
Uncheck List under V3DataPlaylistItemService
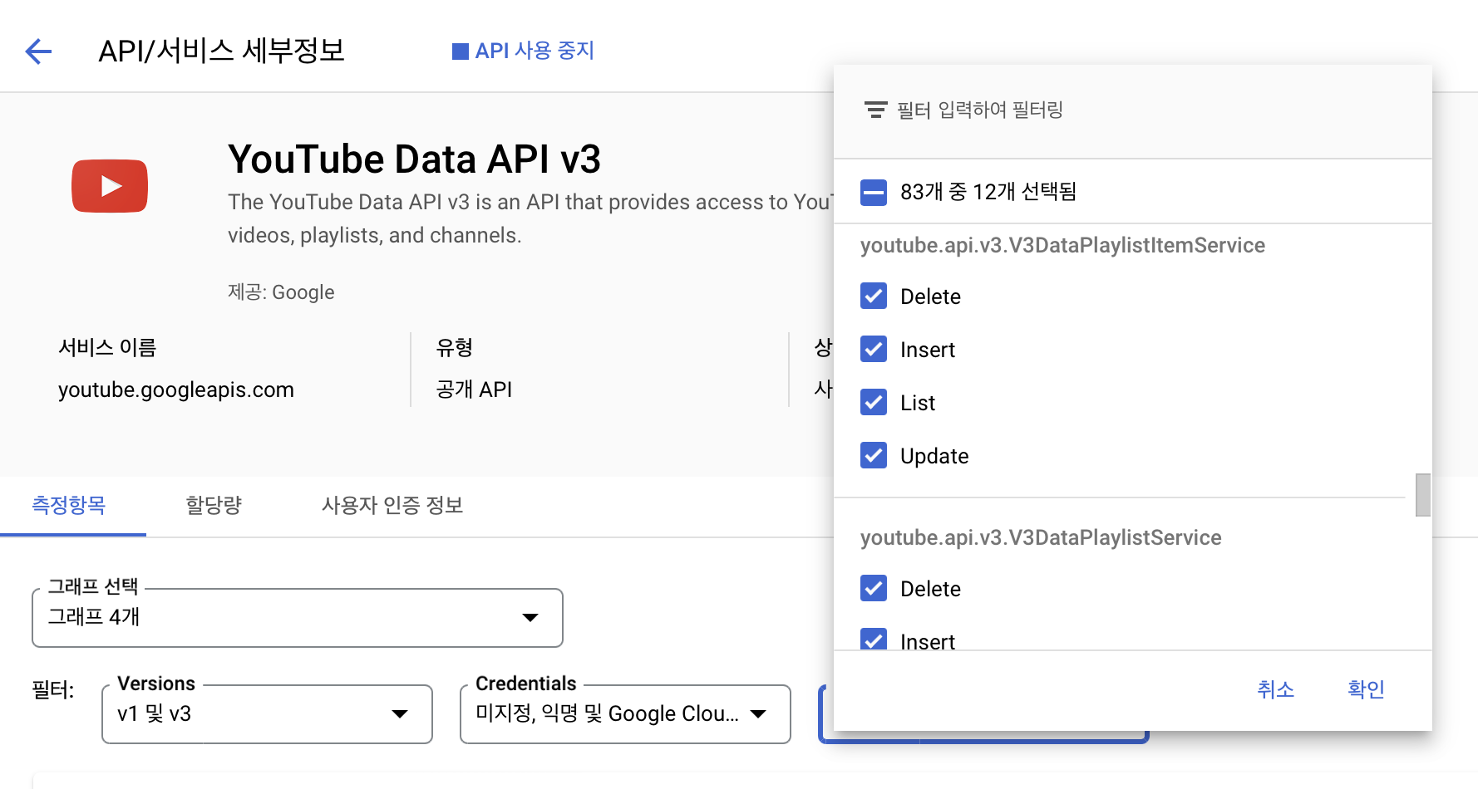tap(874, 402)
